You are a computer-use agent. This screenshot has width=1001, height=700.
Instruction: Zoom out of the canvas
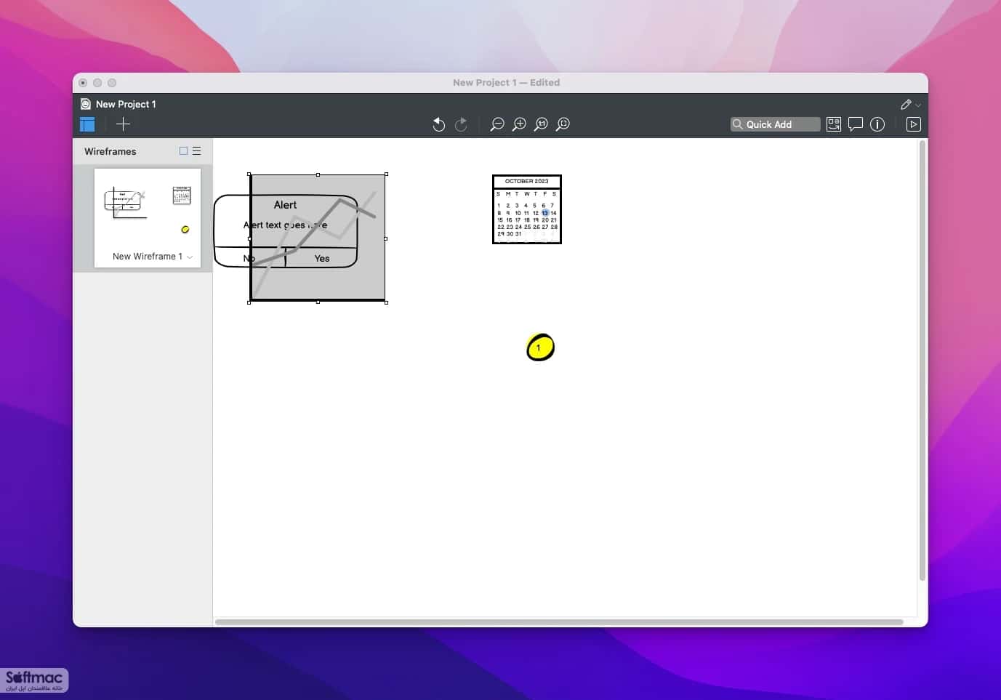[497, 124]
